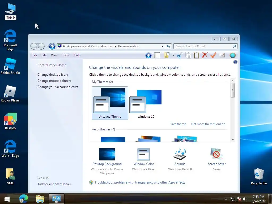
Task: Click the Forward navigation button
Action: click(41, 46)
